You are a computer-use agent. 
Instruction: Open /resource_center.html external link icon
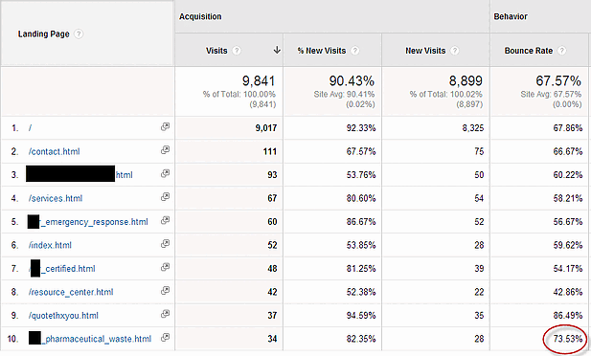(165, 291)
